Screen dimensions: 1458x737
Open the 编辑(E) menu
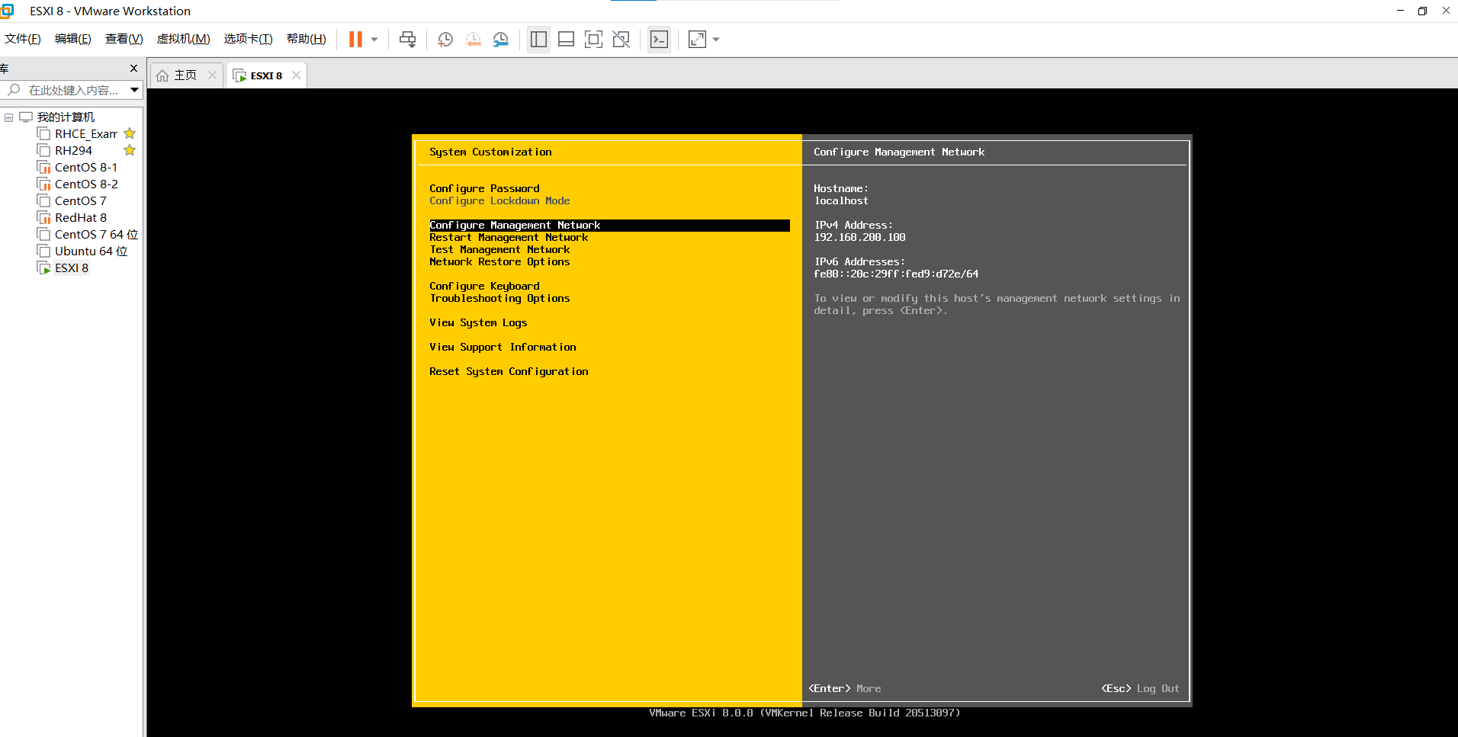click(72, 39)
